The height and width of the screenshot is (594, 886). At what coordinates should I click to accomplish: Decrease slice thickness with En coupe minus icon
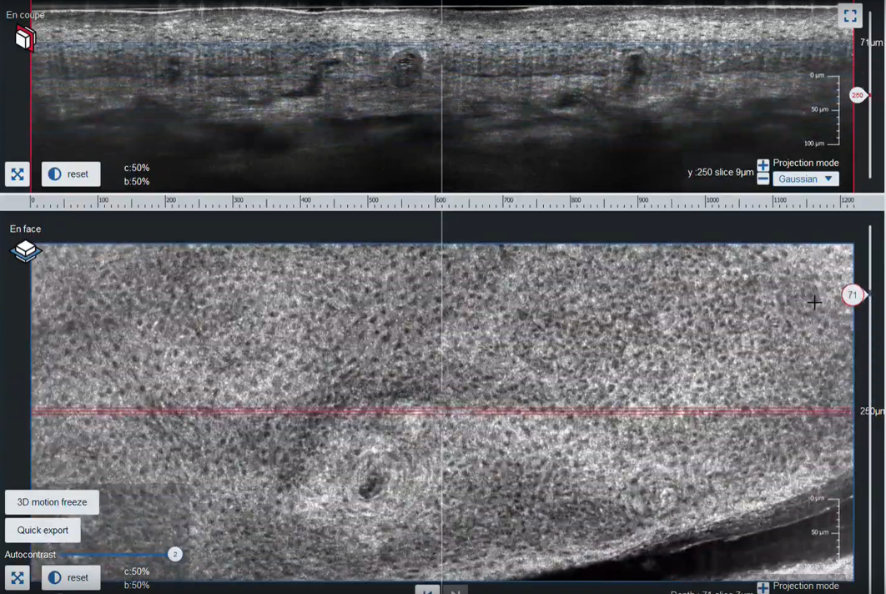(x=763, y=179)
